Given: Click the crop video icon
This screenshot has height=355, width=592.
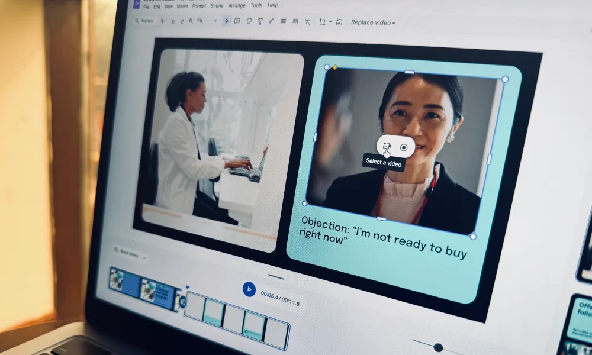Looking at the screenshot, I should click(x=322, y=22).
